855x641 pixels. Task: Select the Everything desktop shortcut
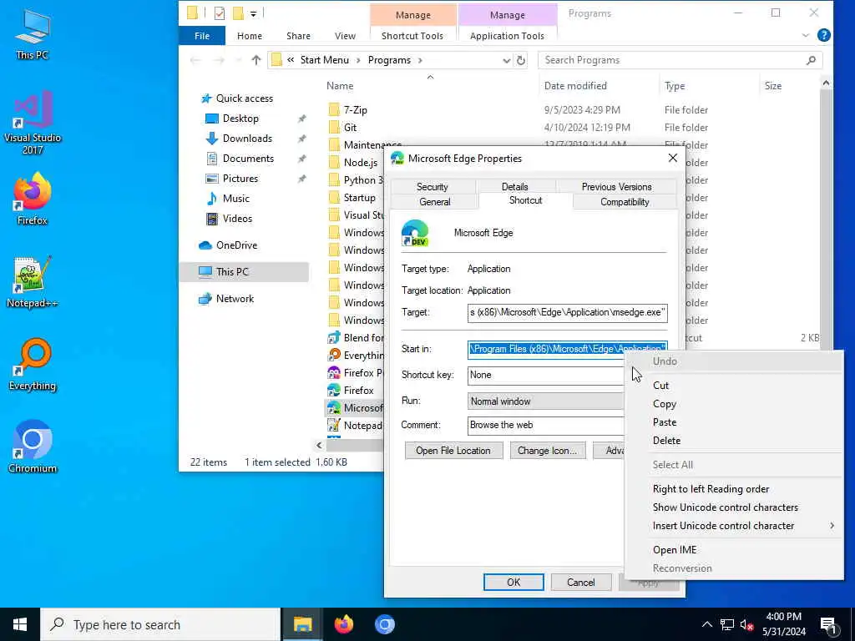33,365
